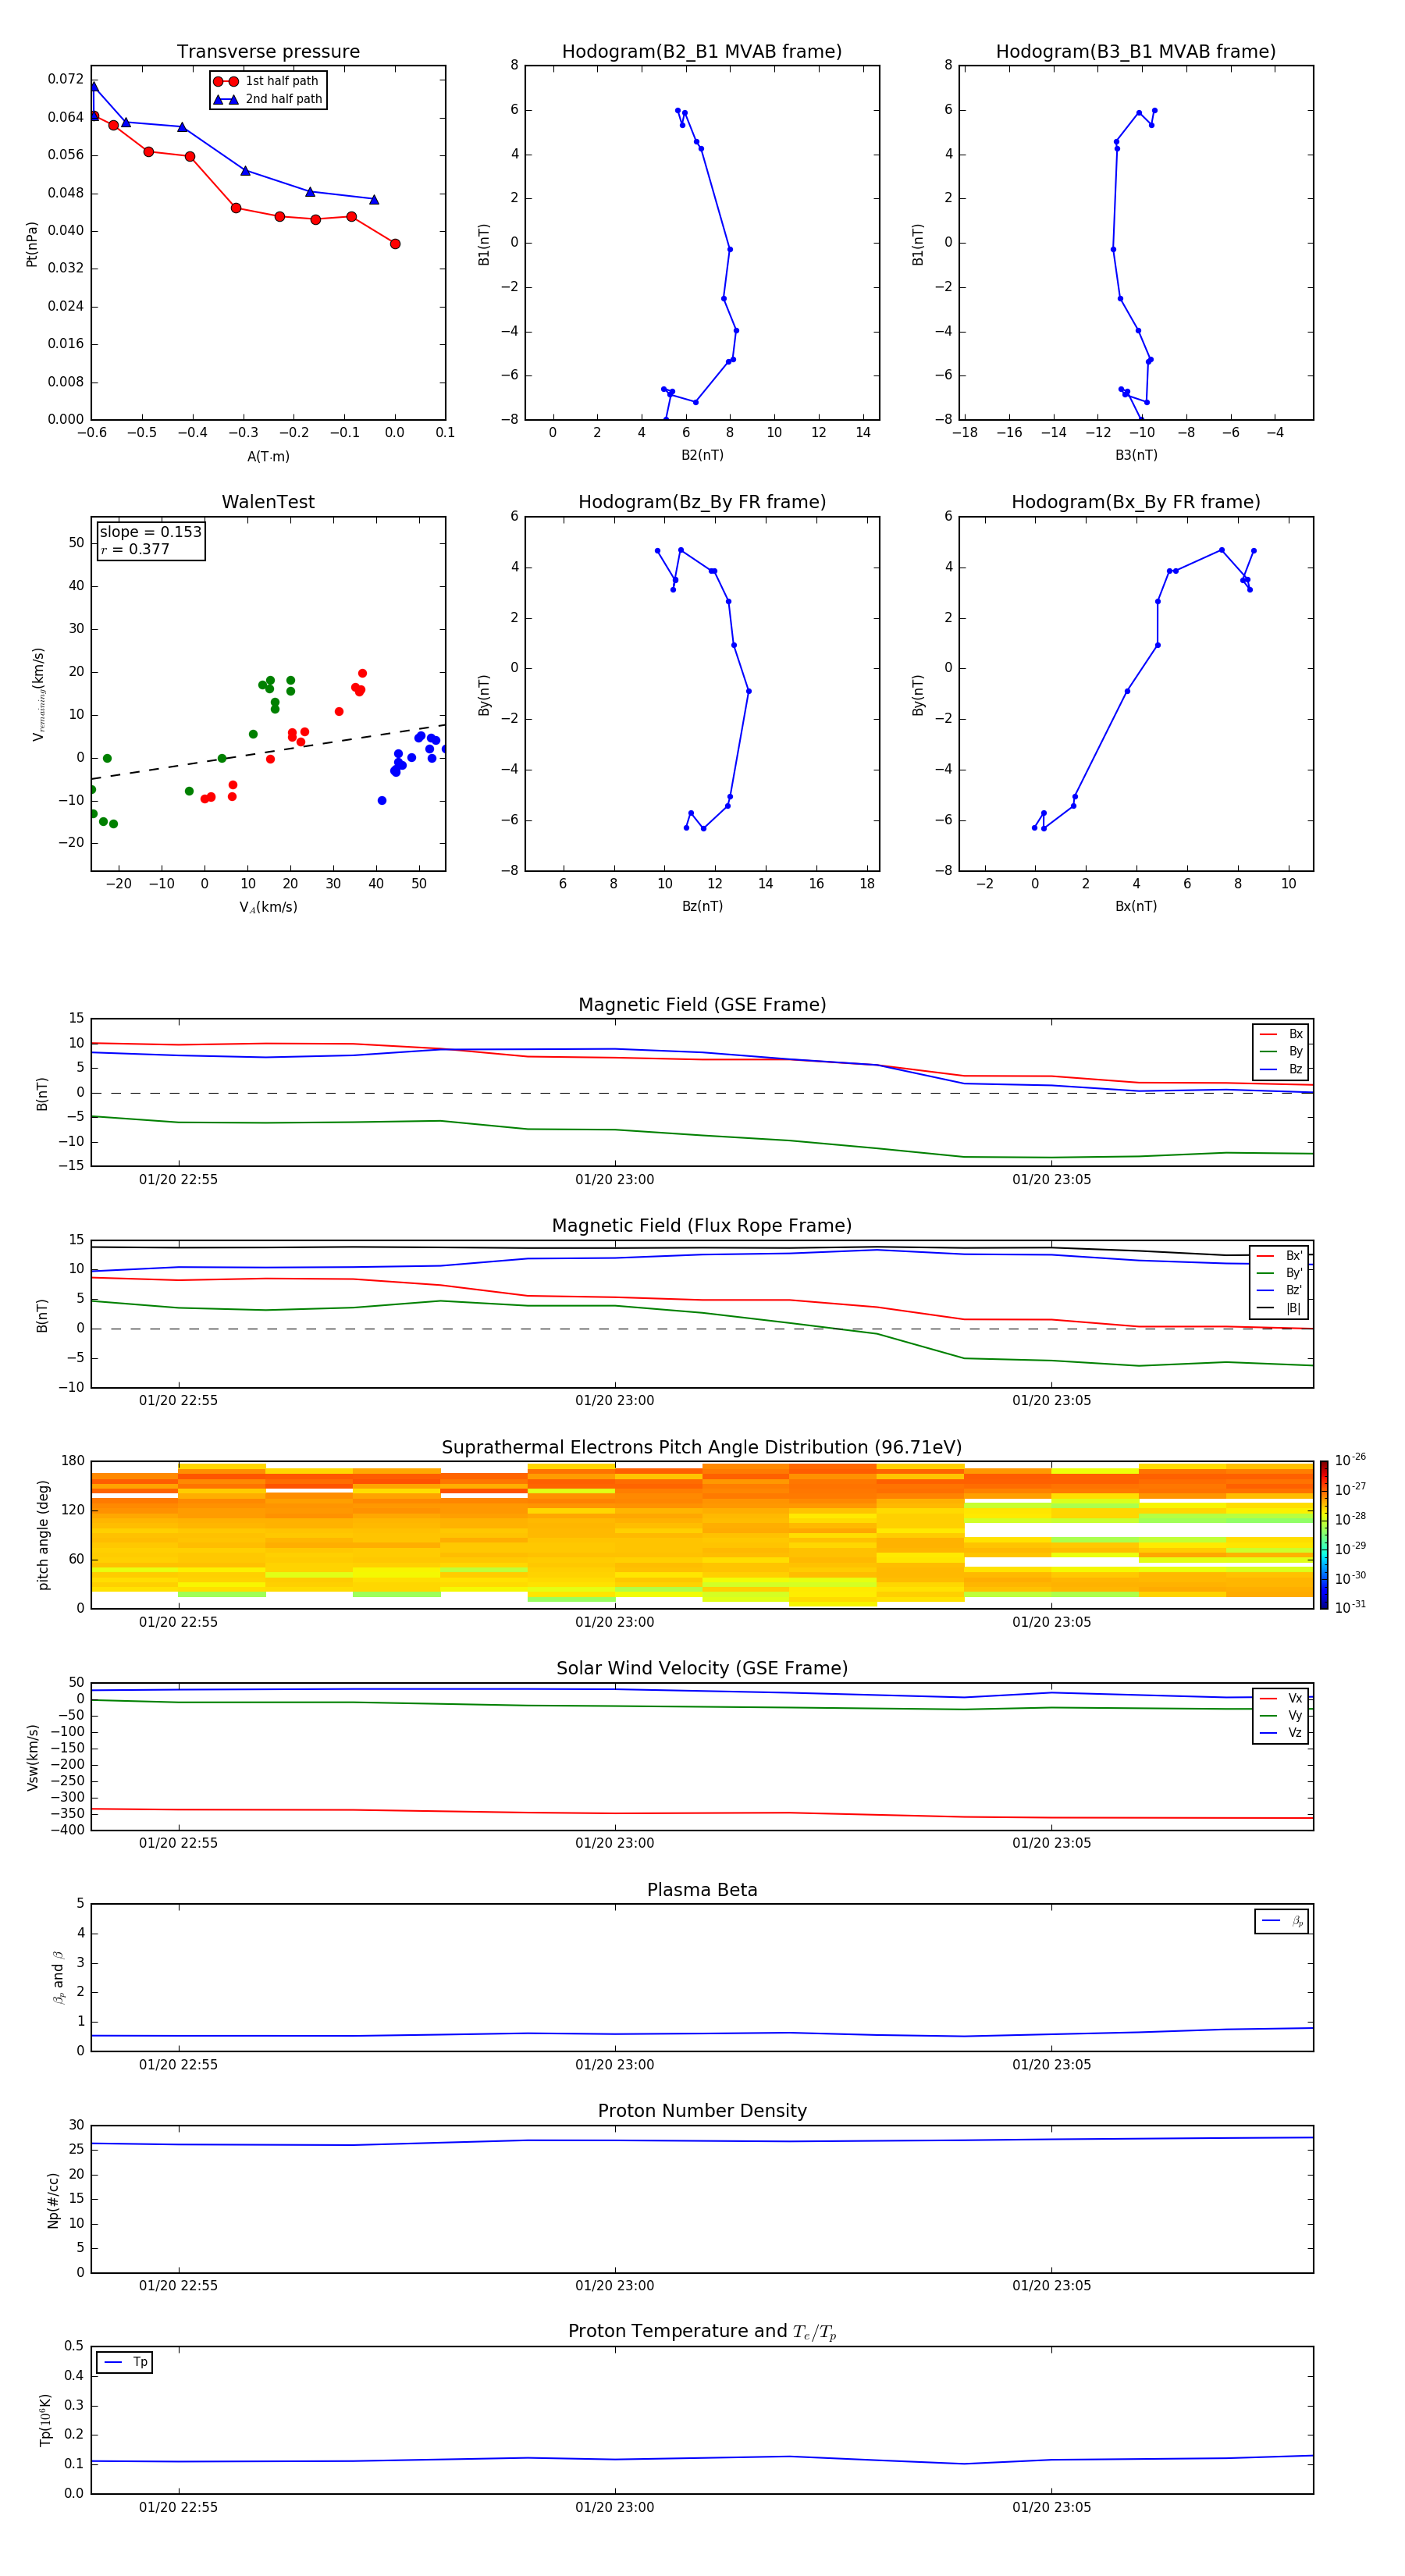Image resolution: width=1405 pixels, height=2576 pixels.
Task: Click the 'slope = 0.153' annotation text
Action: [x=150, y=532]
